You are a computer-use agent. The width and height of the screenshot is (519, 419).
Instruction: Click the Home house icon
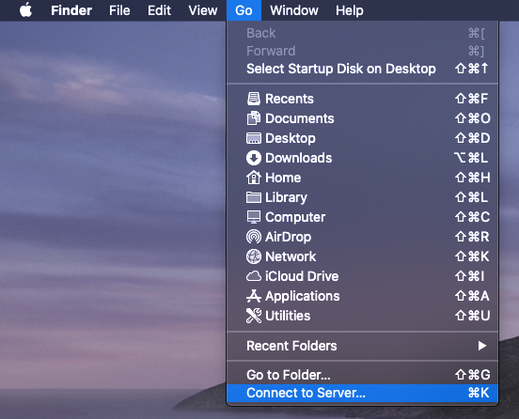click(x=254, y=178)
